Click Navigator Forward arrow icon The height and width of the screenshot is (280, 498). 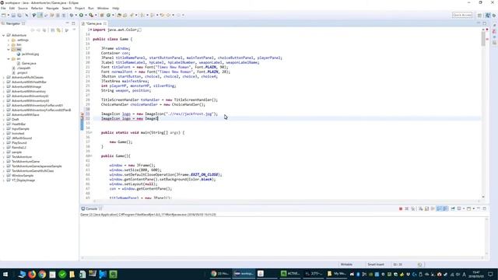38,30
